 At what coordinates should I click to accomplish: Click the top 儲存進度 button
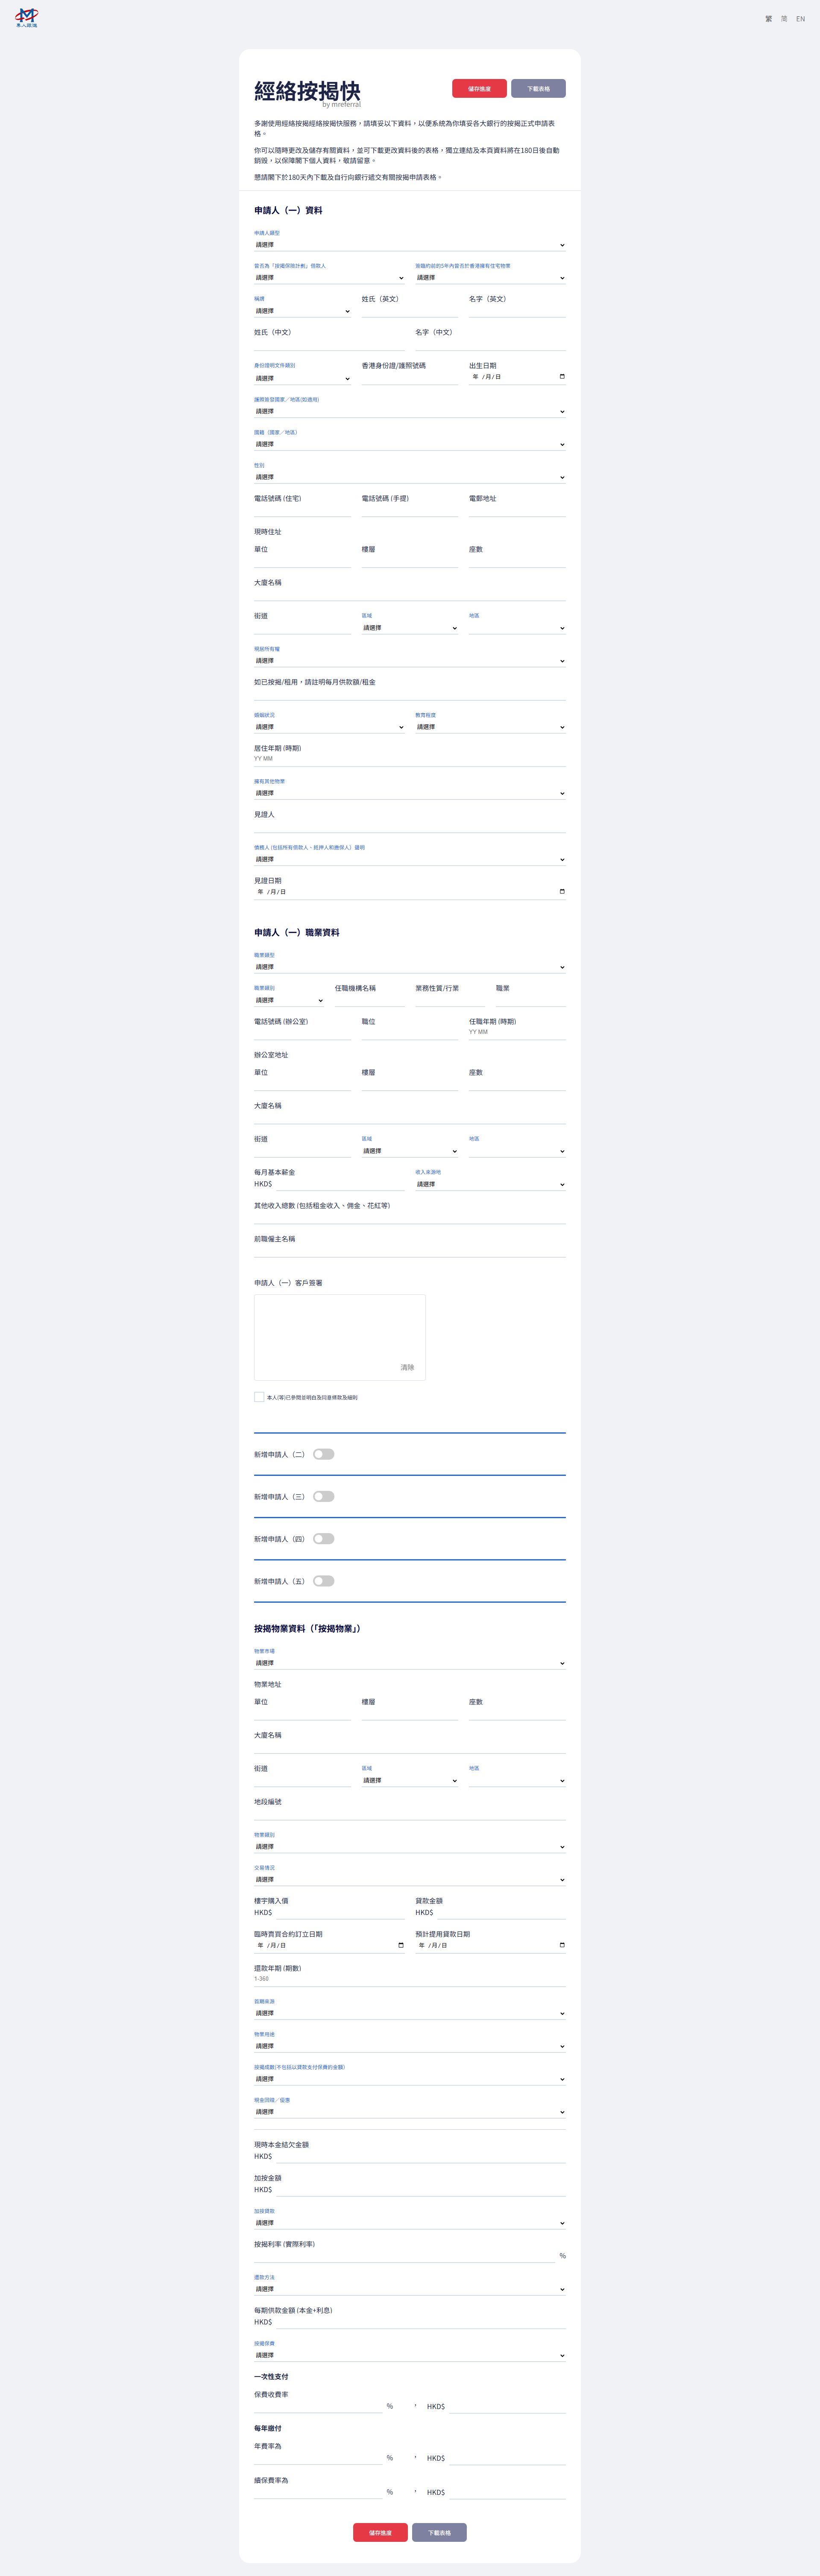479,89
